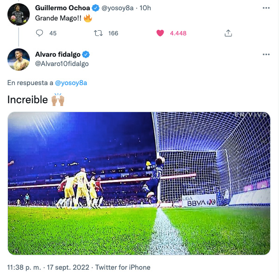The image size is (279, 279).
Task: Unlike Ochoa's tweet via the heart icon
Action: click(160, 33)
